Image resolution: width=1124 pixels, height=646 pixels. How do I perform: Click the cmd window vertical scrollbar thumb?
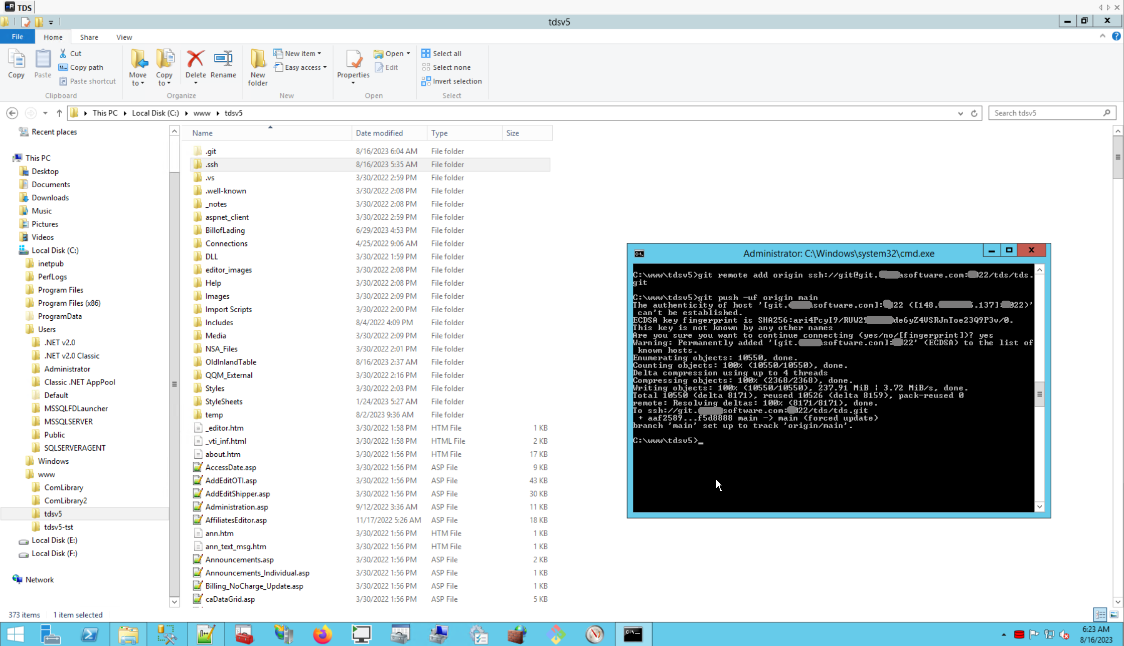coord(1039,394)
